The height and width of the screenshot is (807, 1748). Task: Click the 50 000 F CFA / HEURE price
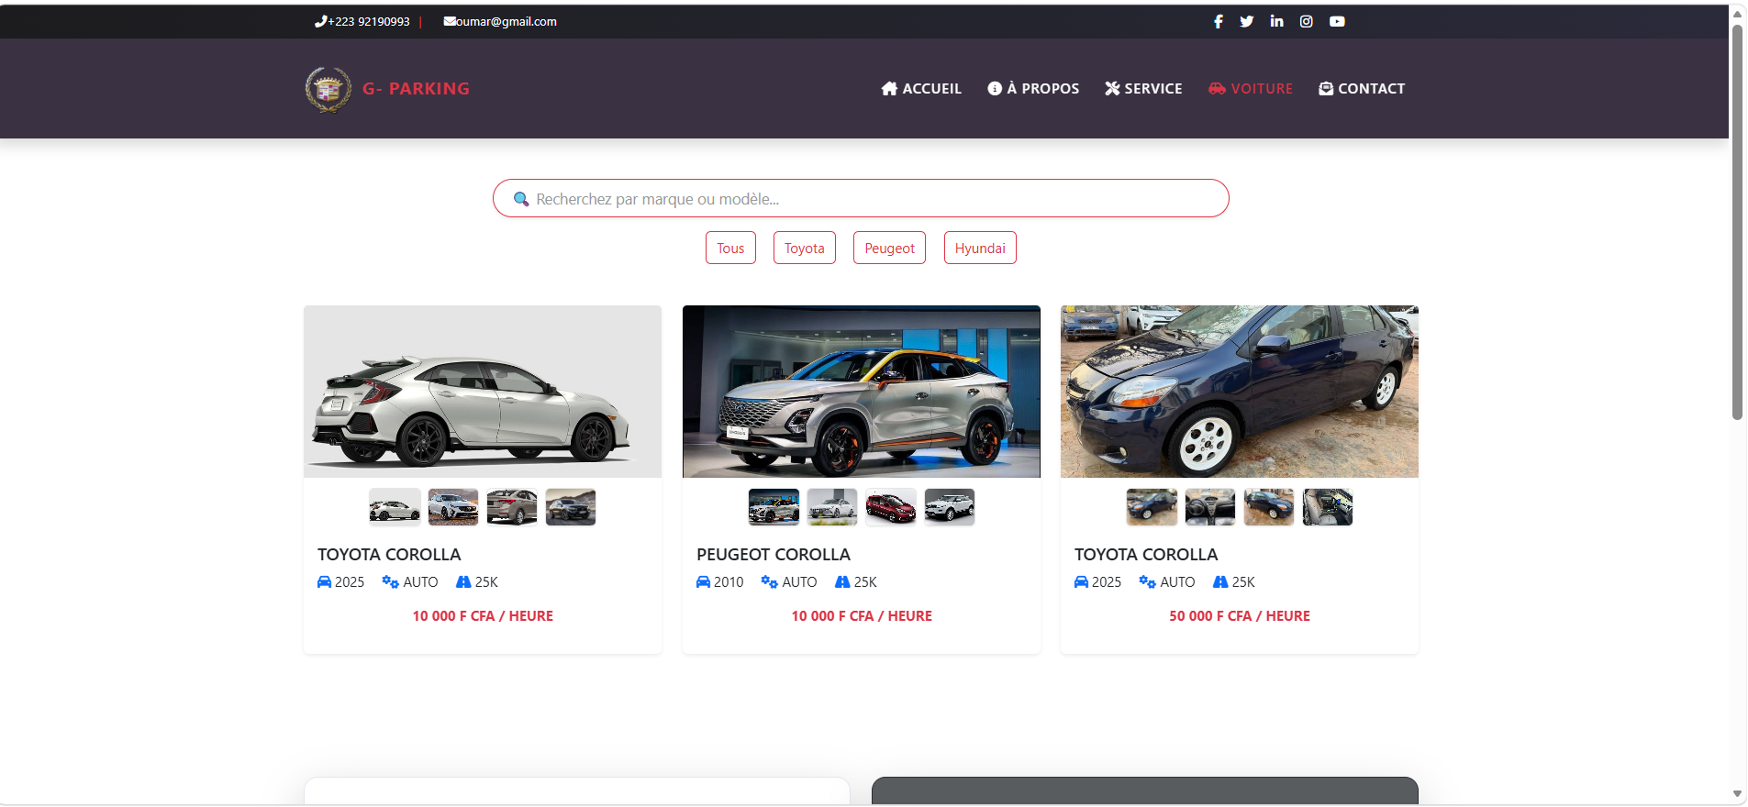(x=1240, y=616)
